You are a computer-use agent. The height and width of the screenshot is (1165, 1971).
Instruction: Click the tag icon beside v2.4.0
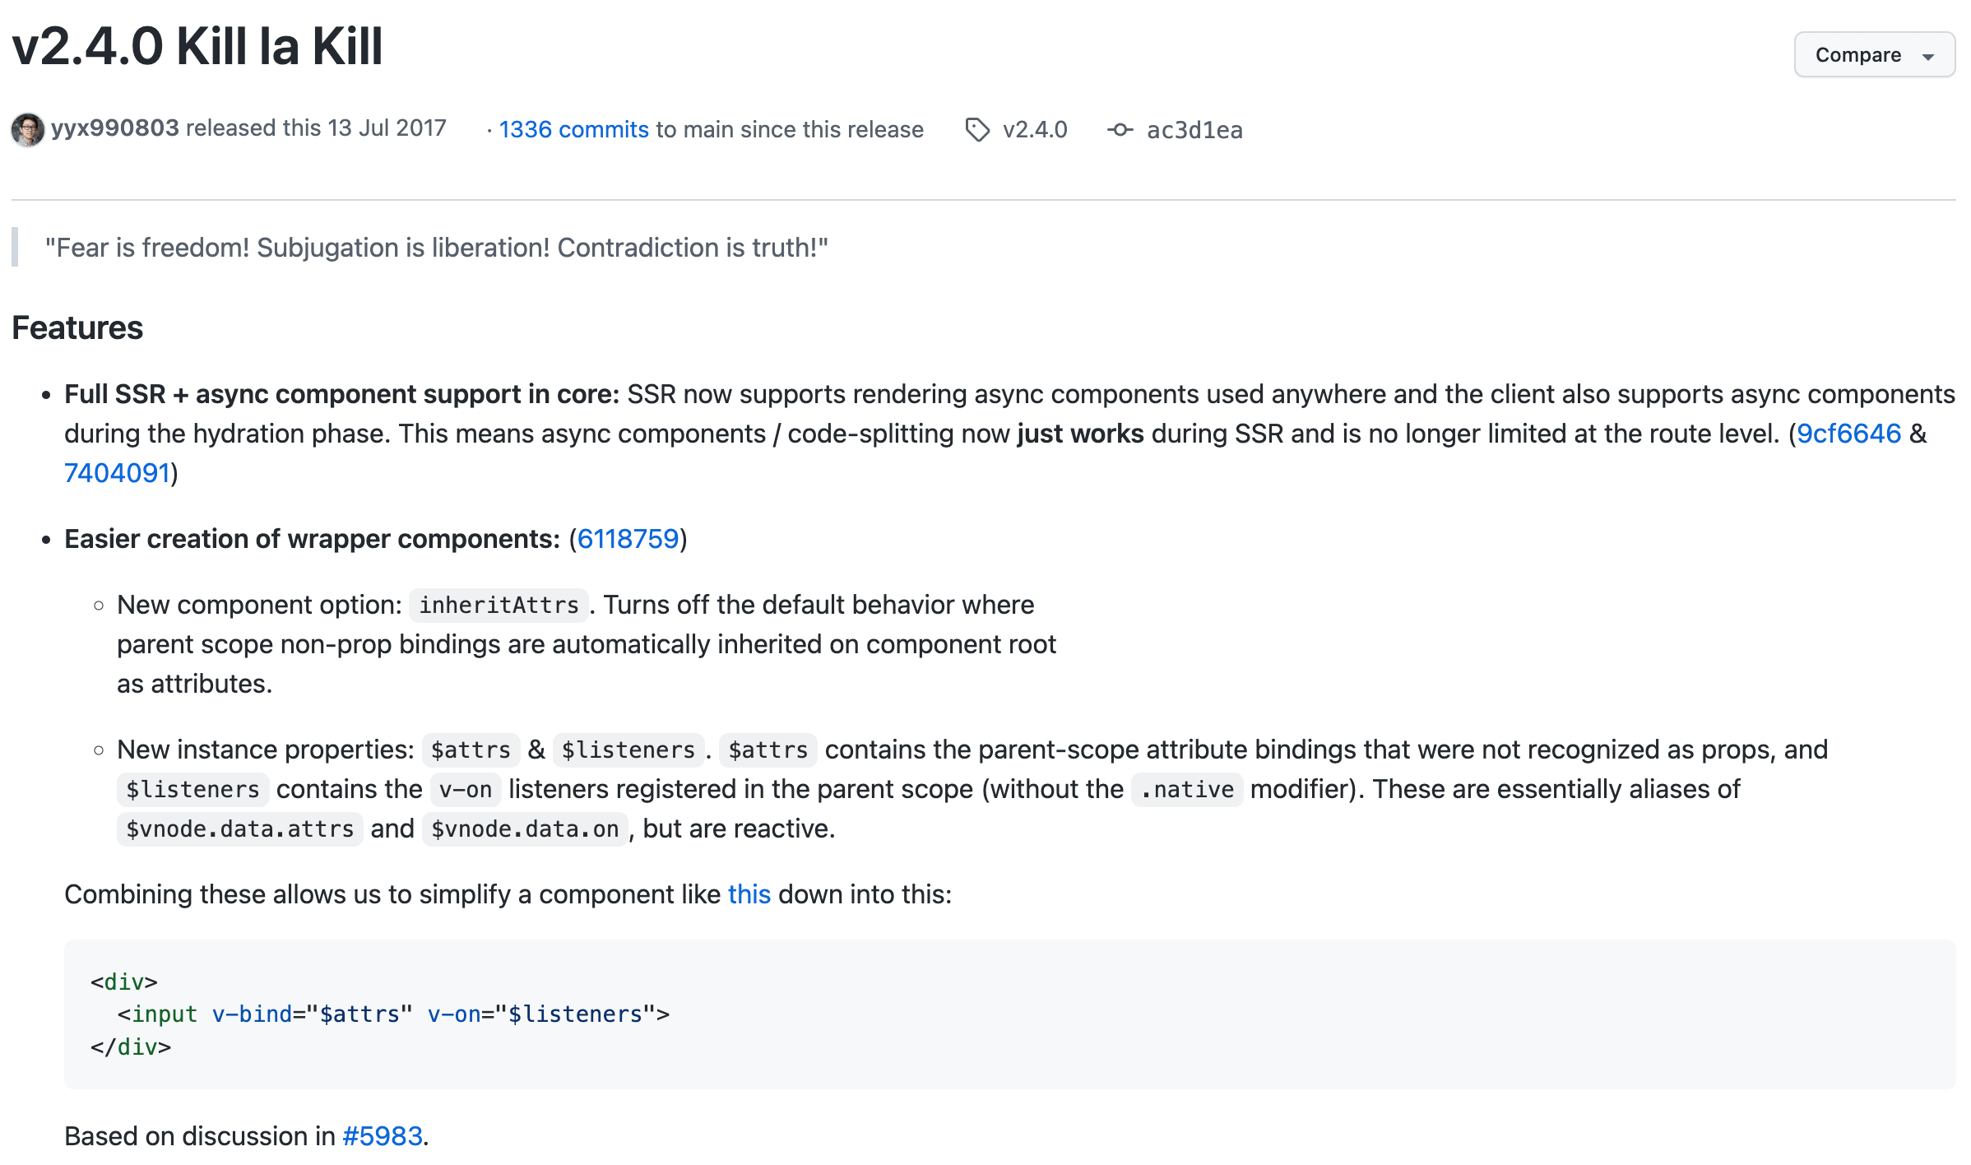pos(976,130)
